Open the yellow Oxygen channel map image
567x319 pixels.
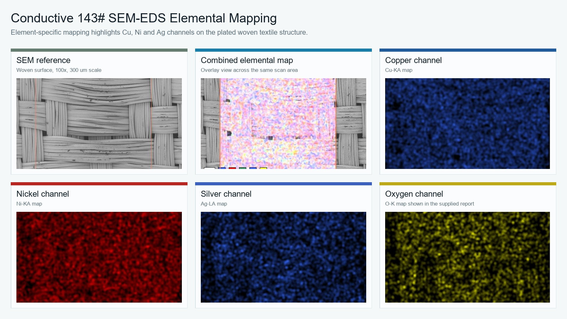[x=468, y=257]
